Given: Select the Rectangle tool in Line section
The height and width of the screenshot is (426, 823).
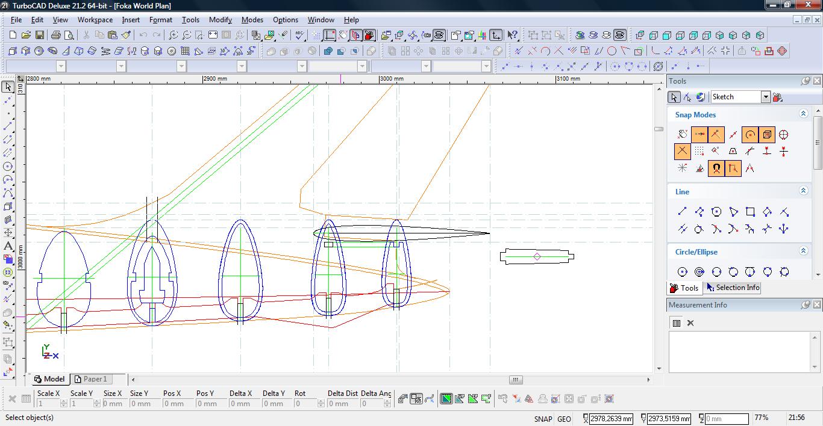Looking at the screenshot, I should point(750,212).
